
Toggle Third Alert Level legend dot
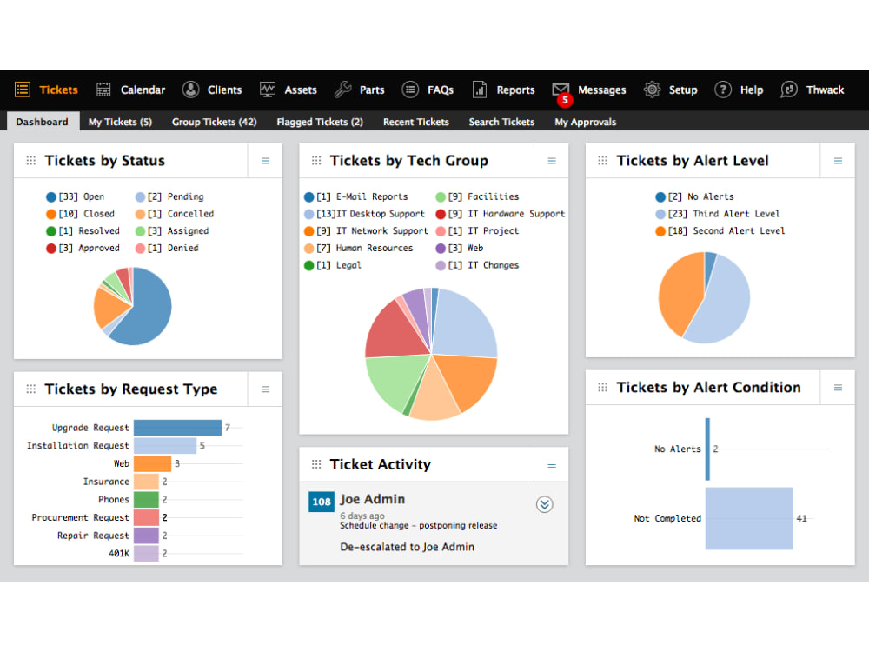(660, 214)
